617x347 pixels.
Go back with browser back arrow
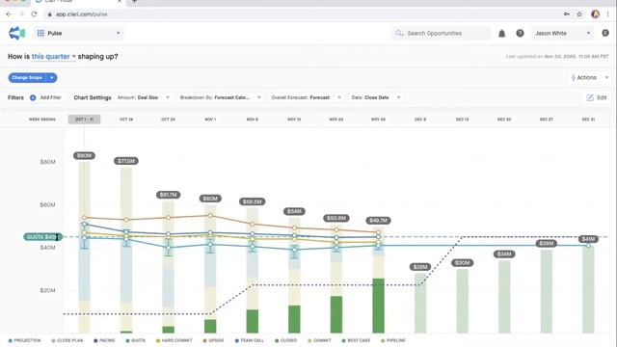[9, 14]
